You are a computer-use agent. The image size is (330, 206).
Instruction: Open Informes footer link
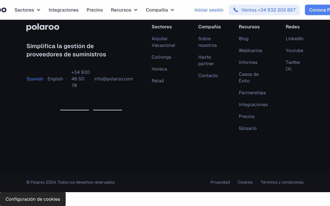tap(248, 62)
